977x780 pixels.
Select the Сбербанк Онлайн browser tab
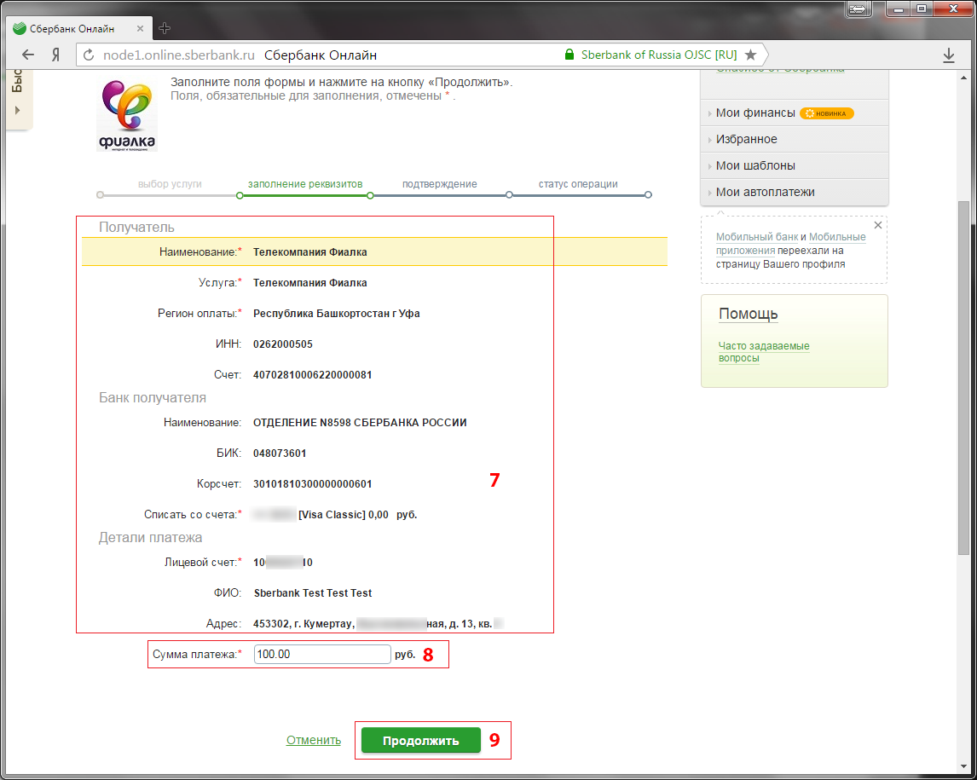[78, 29]
